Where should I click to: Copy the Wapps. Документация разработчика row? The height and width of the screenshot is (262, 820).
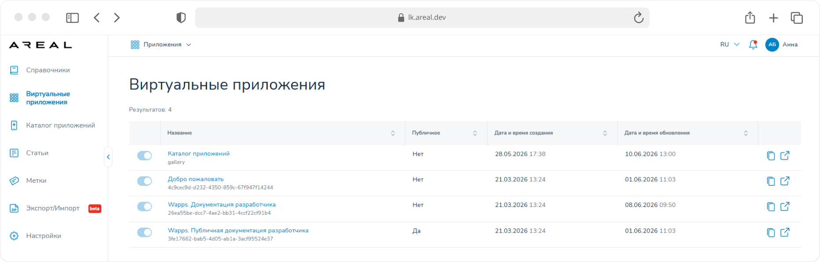771,207
